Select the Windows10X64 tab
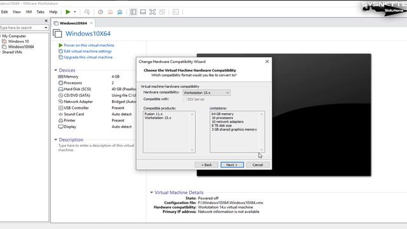The width and height of the screenshot is (407, 229). pyautogui.click(x=73, y=23)
